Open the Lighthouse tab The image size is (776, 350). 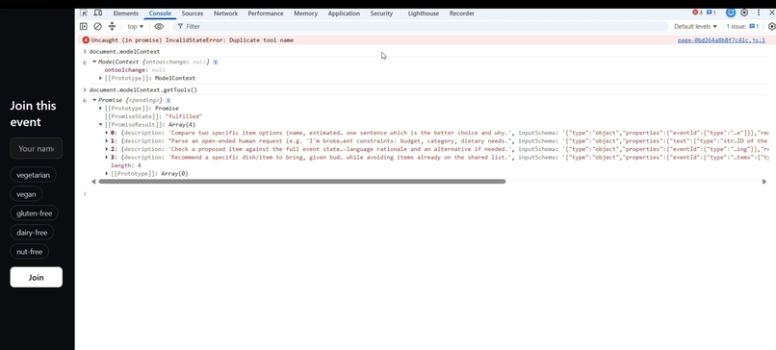click(x=423, y=13)
